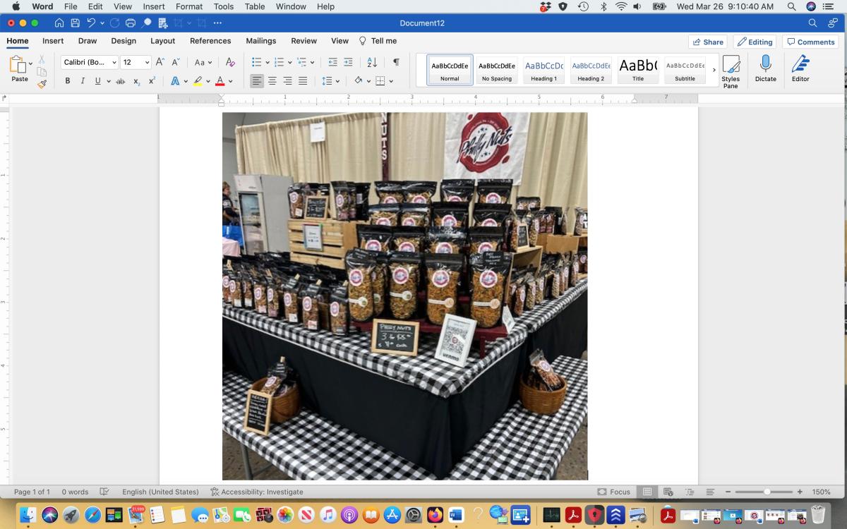Click the Editing mode button
The width and height of the screenshot is (847, 529).
(x=755, y=42)
